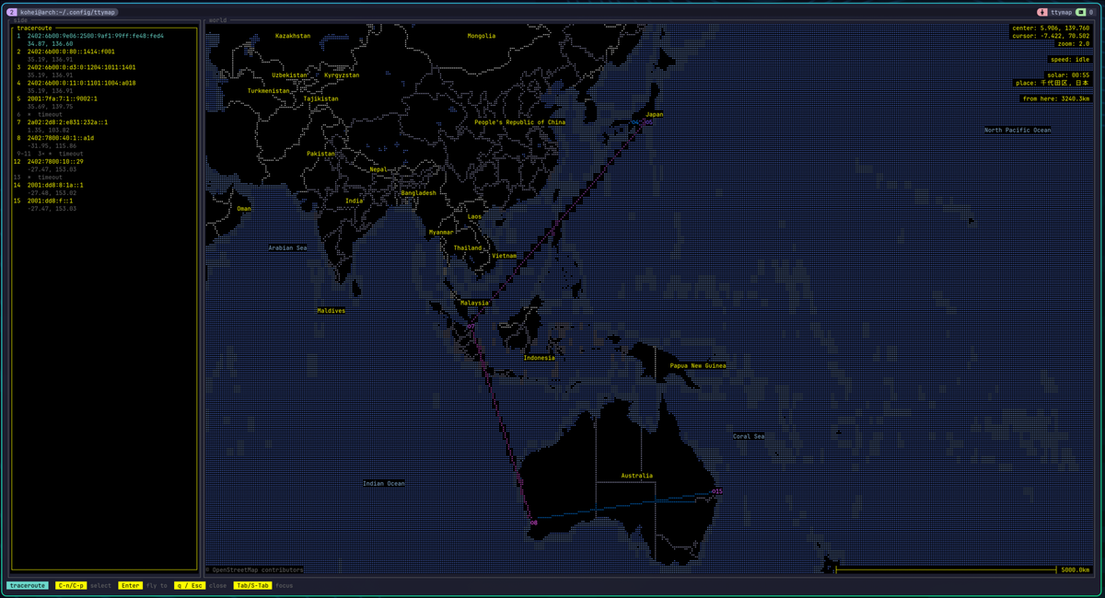Click the zoom: 2.0 readout

[1073, 43]
